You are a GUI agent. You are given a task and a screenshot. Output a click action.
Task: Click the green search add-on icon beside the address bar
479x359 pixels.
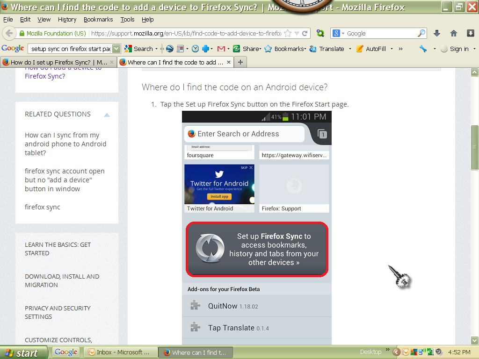[x=320, y=33]
